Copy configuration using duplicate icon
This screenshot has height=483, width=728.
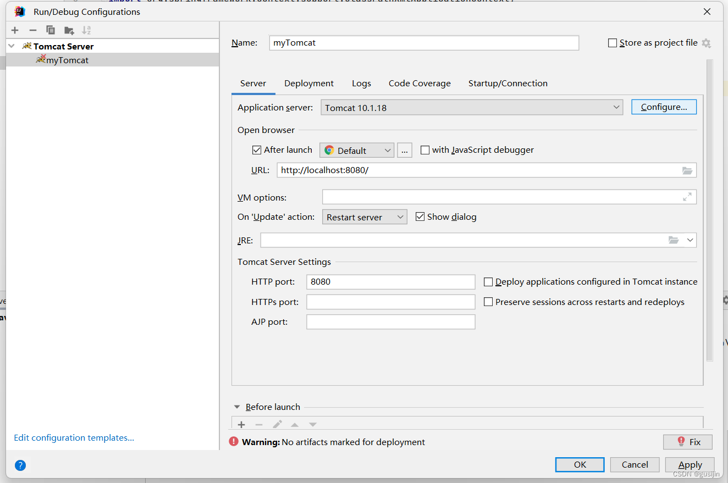pyautogui.click(x=51, y=30)
